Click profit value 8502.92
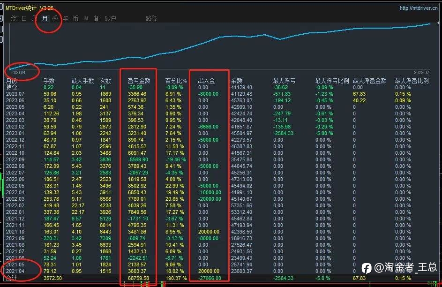The image size is (442, 287). (x=137, y=186)
